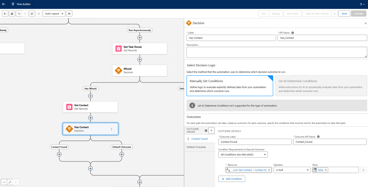This screenshot has height=187, width=368.
Task: Click the select elements toolbar icon
Action: point(12,14)
